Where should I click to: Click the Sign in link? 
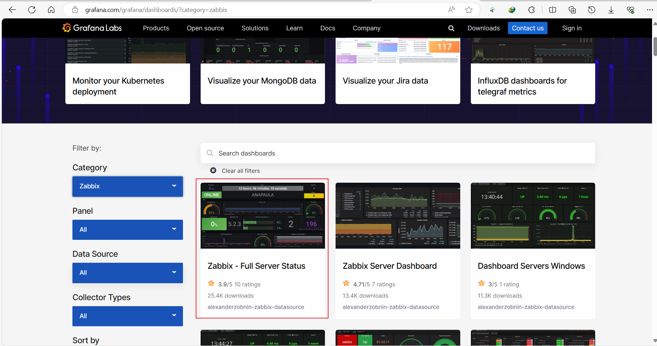[x=572, y=28]
